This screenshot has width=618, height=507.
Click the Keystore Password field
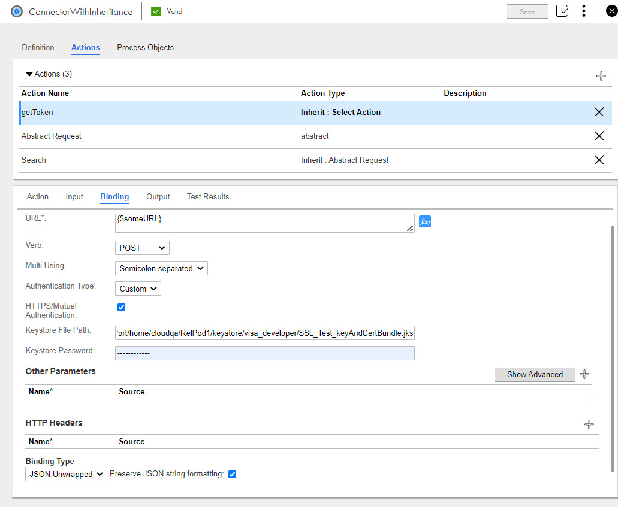(265, 353)
